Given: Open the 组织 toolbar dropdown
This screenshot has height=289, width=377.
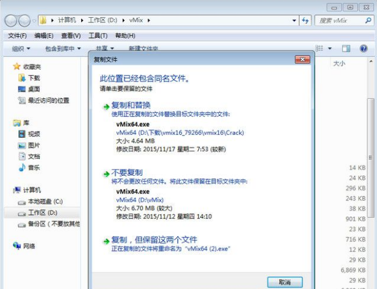Looking at the screenshot, I should click(x=21, y=48).
